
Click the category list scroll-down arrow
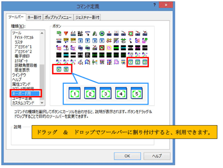click(x=42, y=103)
